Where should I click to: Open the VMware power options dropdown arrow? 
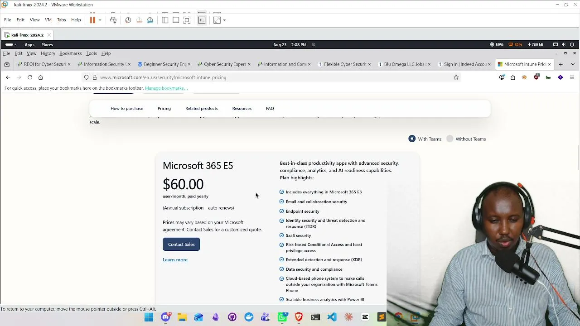coord(100,20)
